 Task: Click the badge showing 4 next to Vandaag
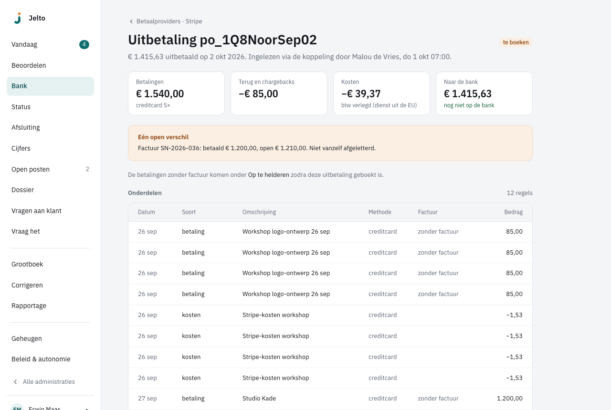84,44
